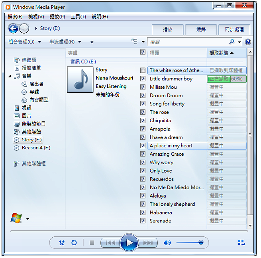Uncheck Milisse Mou checkbox
This screenshot has height=258, width=261.
point(143,87)
